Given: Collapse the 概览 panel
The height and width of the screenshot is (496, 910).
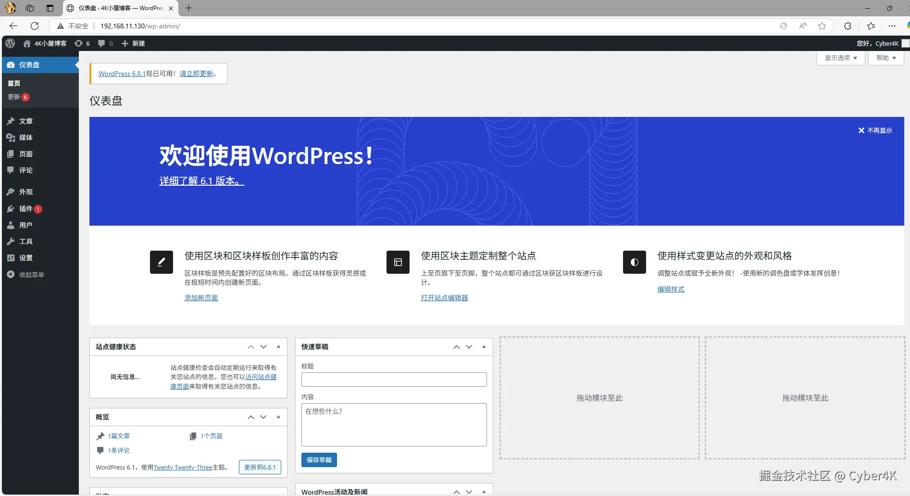Looking at the screenshot, I should (x=278, y=417).
